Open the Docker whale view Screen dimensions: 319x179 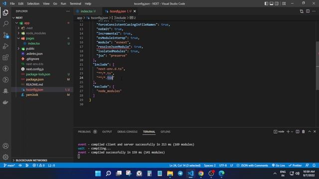click(x=5, y=102)
